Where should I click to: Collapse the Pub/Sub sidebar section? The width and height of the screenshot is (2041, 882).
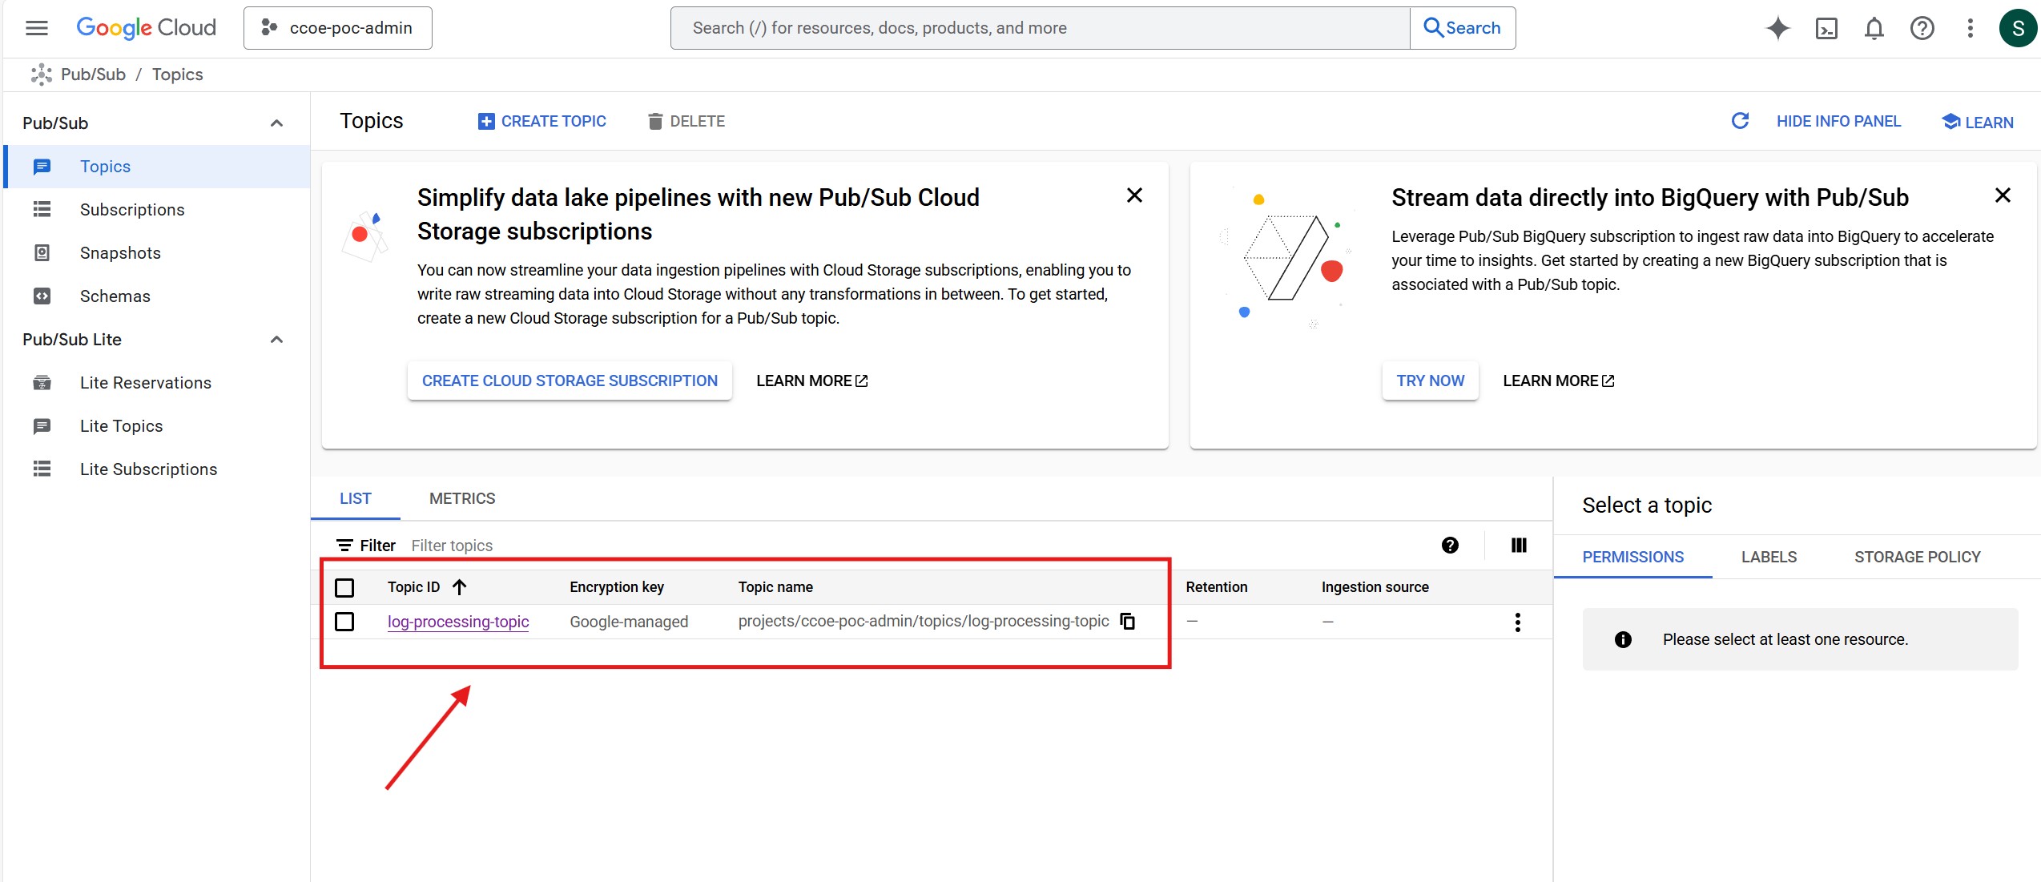click(276, 123)
